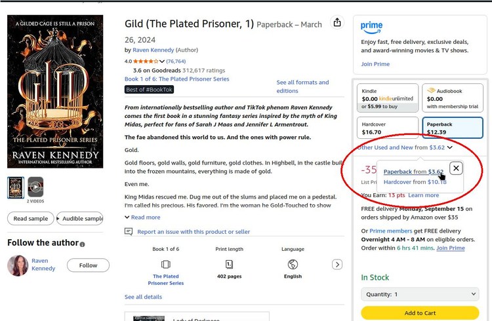Click the print length pages icon
This screenshot has height=321, width=492.
pos(229,264)
